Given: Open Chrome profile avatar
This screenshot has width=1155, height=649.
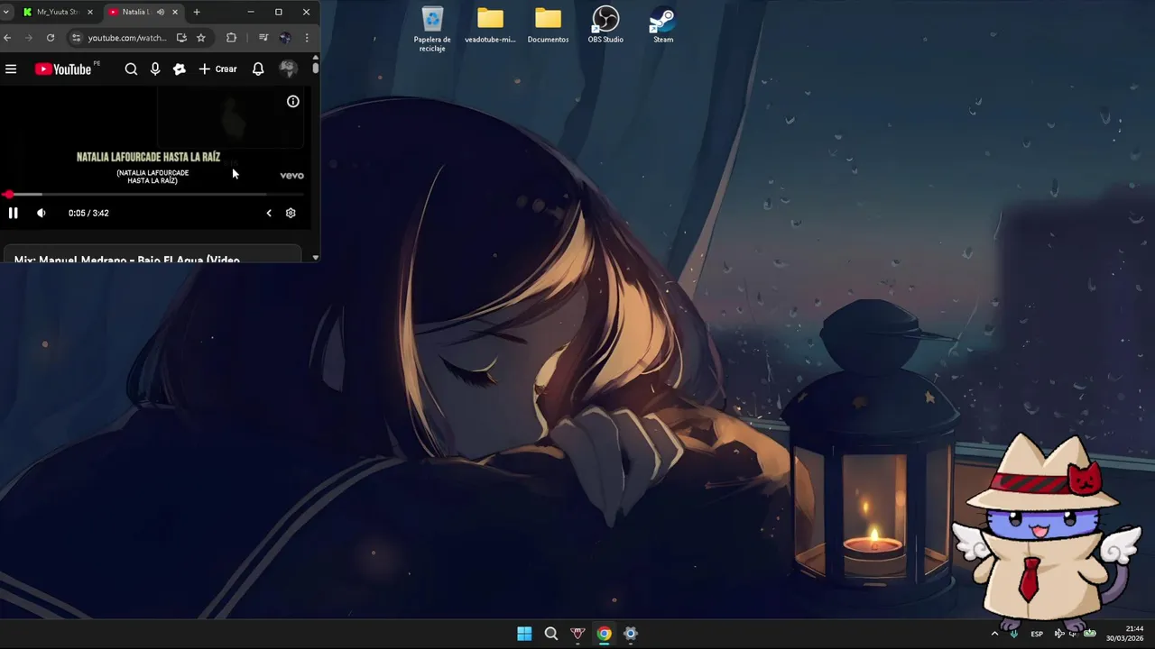Looking at the screenshot, I should pos(284,38).
